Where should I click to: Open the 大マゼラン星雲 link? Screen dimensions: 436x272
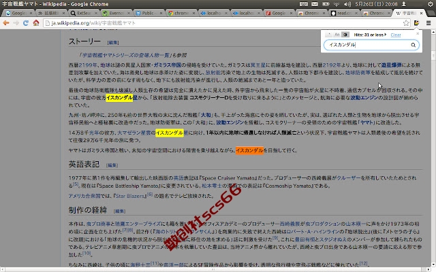click(134, 133)
